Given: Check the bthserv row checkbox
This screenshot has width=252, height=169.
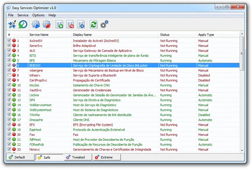Looking at the screenshot, I should [9, 75].
